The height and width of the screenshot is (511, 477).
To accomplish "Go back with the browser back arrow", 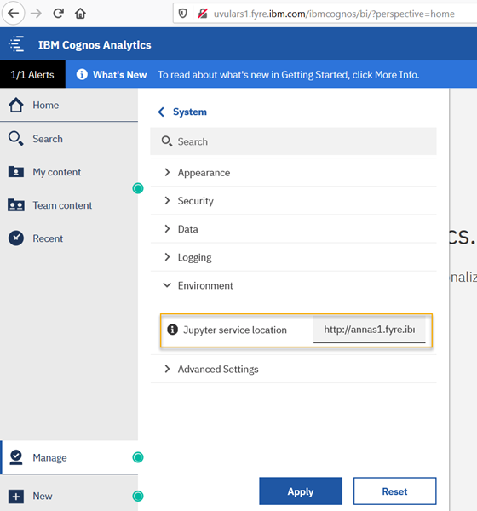I will pyautogui.click(x=14, y=14).
